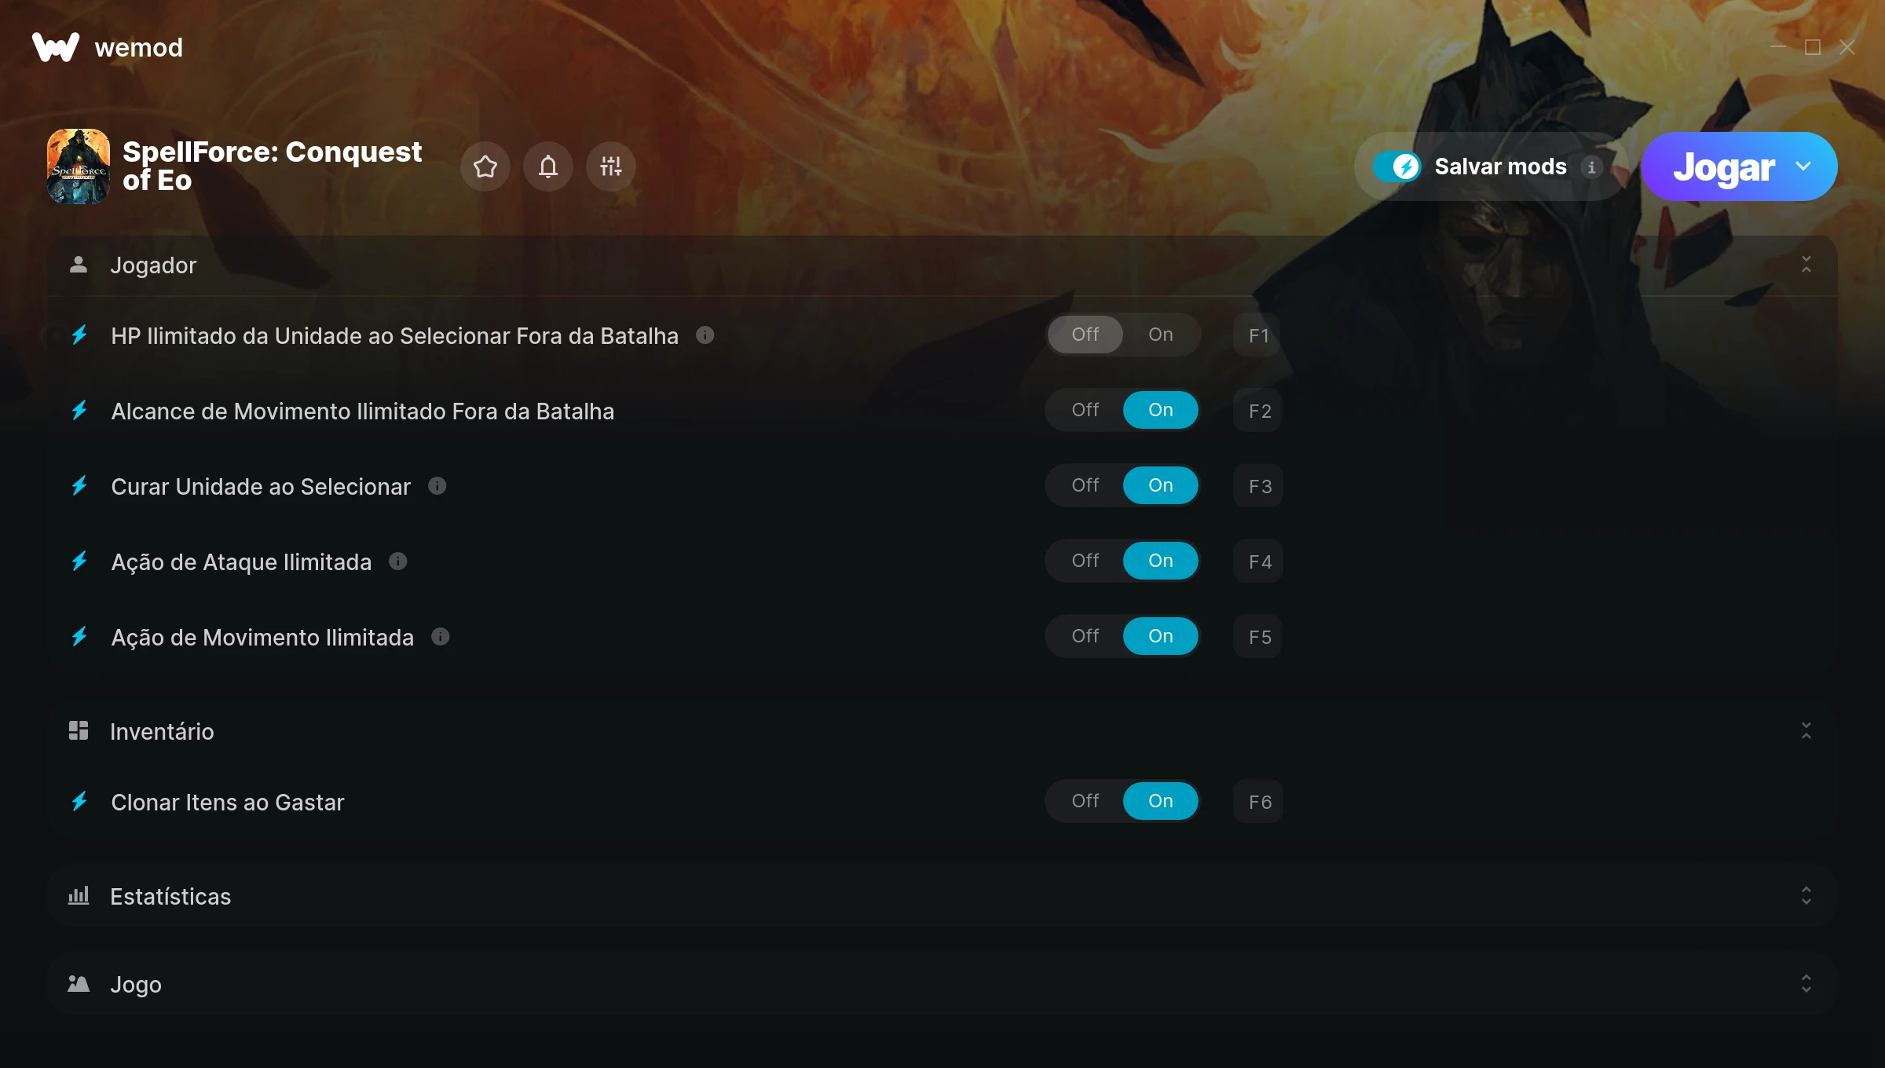Toggle the Salvar mods switch

click(1397, 166)
